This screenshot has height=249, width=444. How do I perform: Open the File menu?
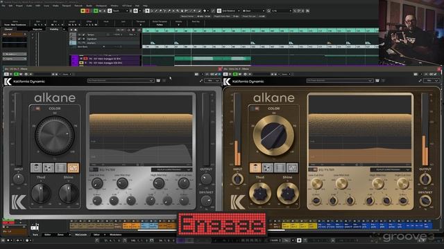click(x=3, y=6)
